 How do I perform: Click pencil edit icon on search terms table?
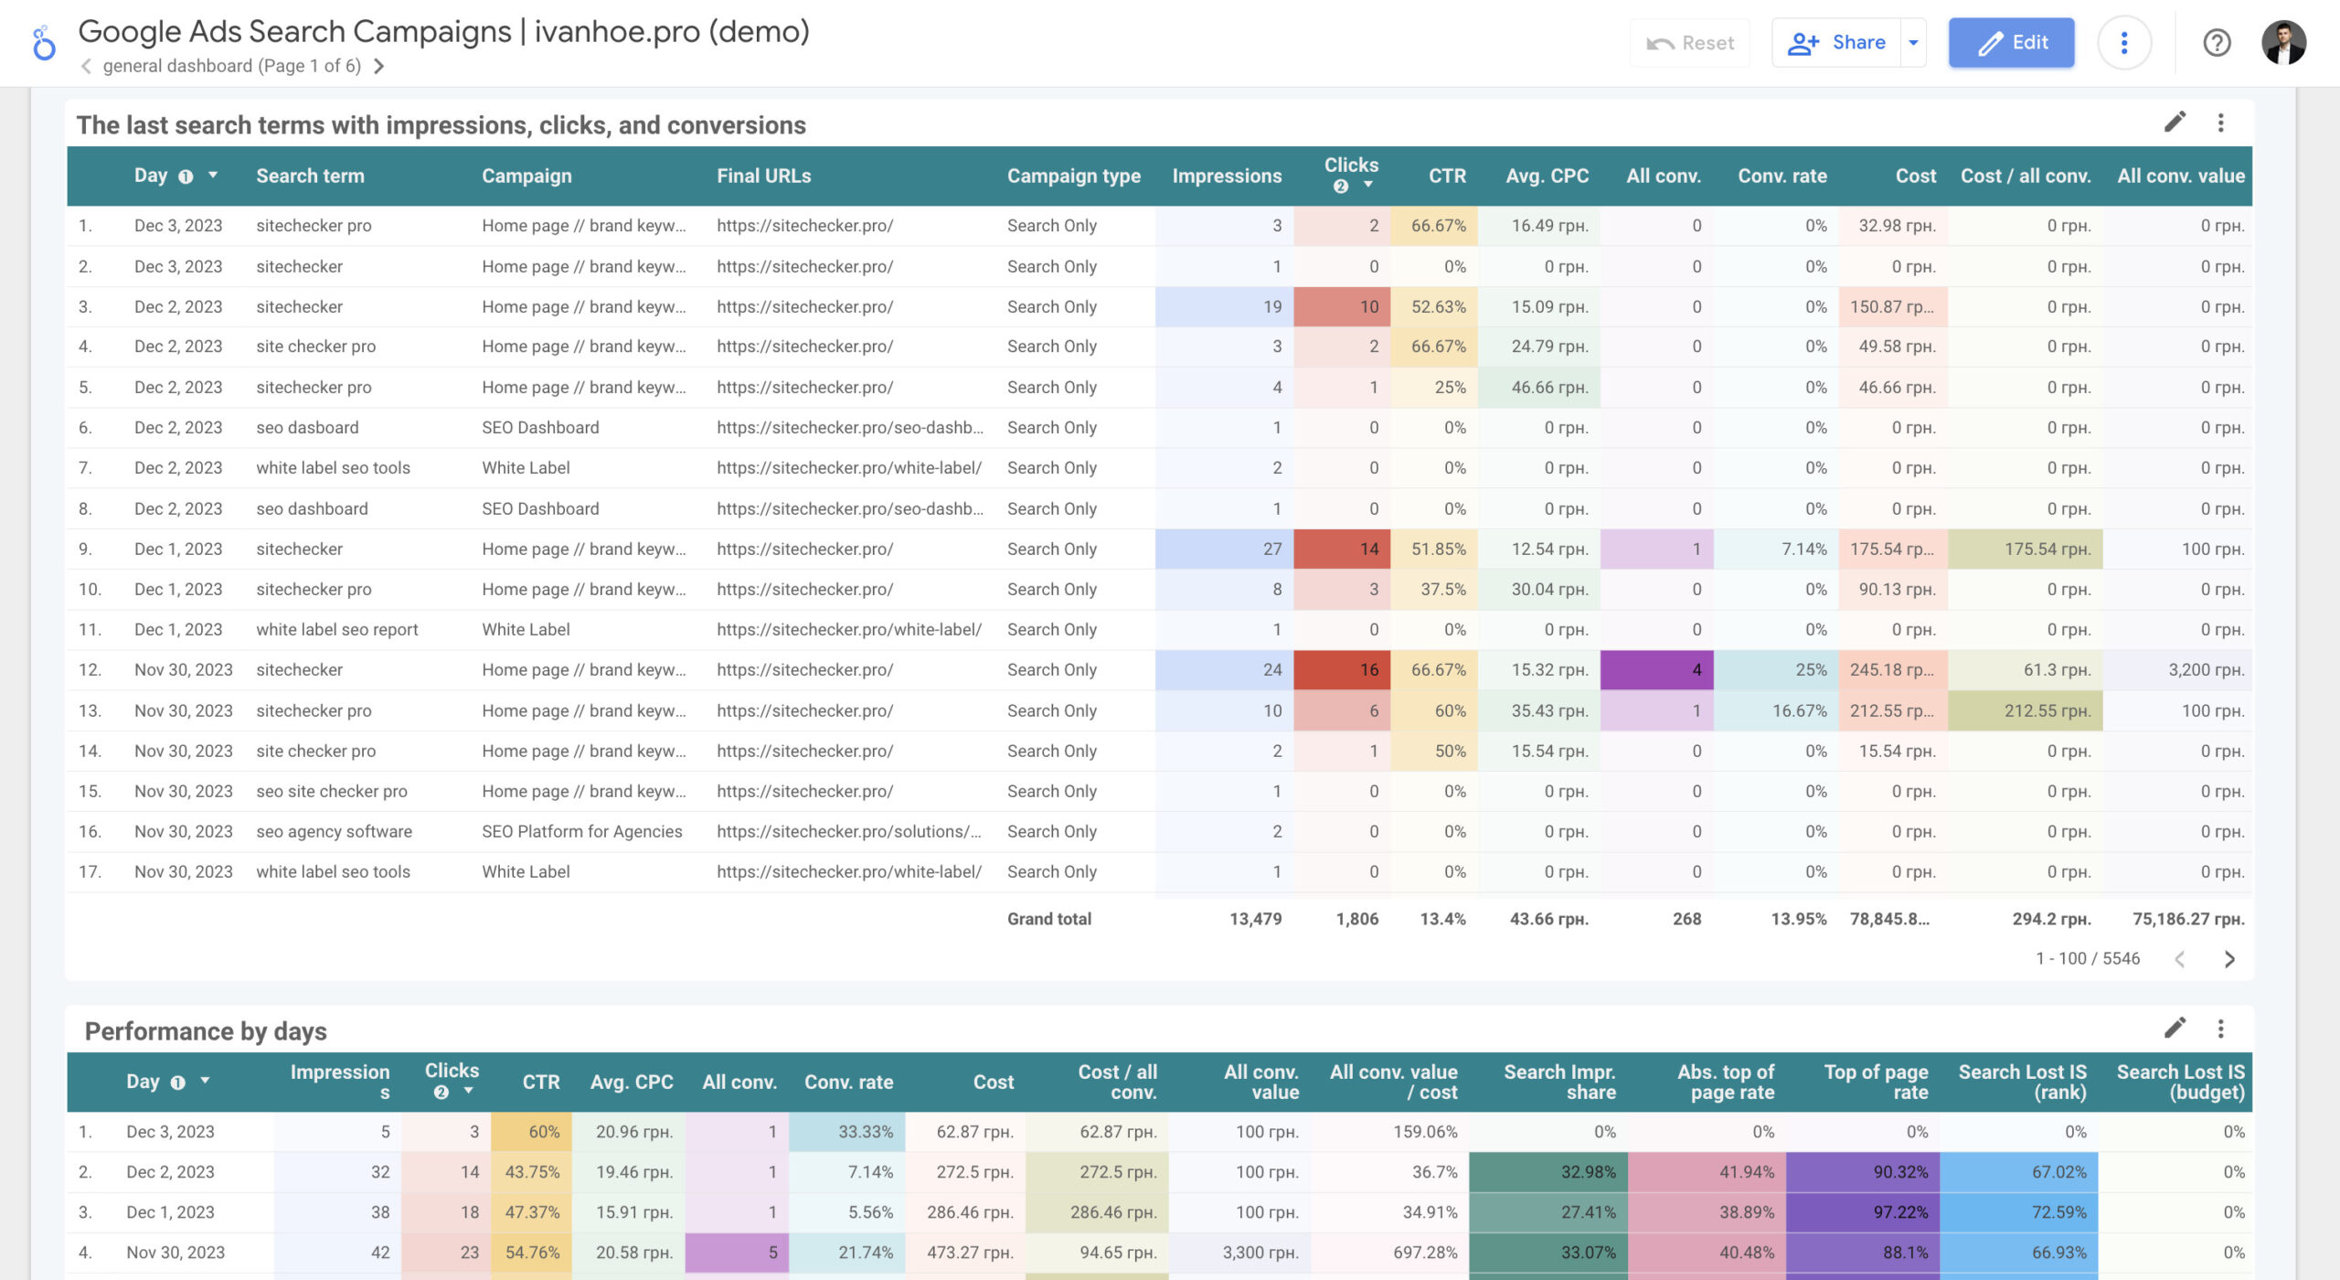click(2175, 123)
